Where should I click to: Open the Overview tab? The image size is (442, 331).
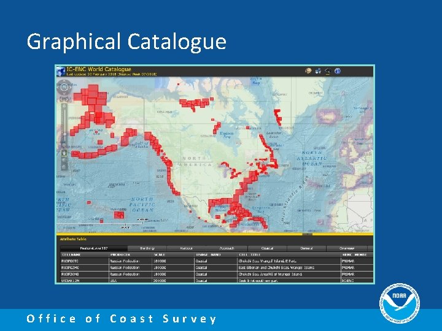pyautogui.click(x=347, y=248)
